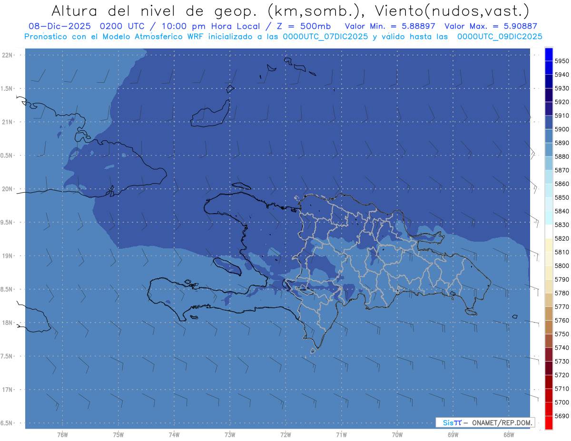Select legend swatch between 5900 and 5890
This screenshot has height=441, width=571.
[x=549, y=136]
